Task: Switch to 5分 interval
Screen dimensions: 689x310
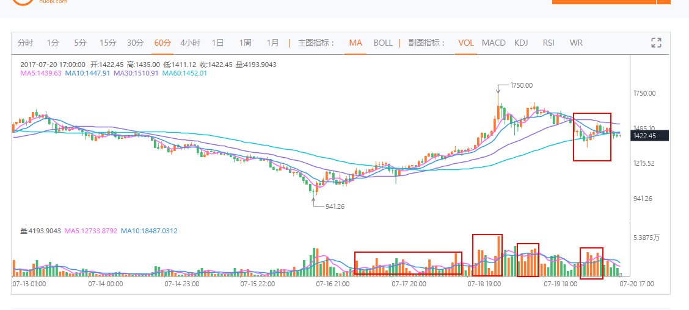Action: click(81, 43)
